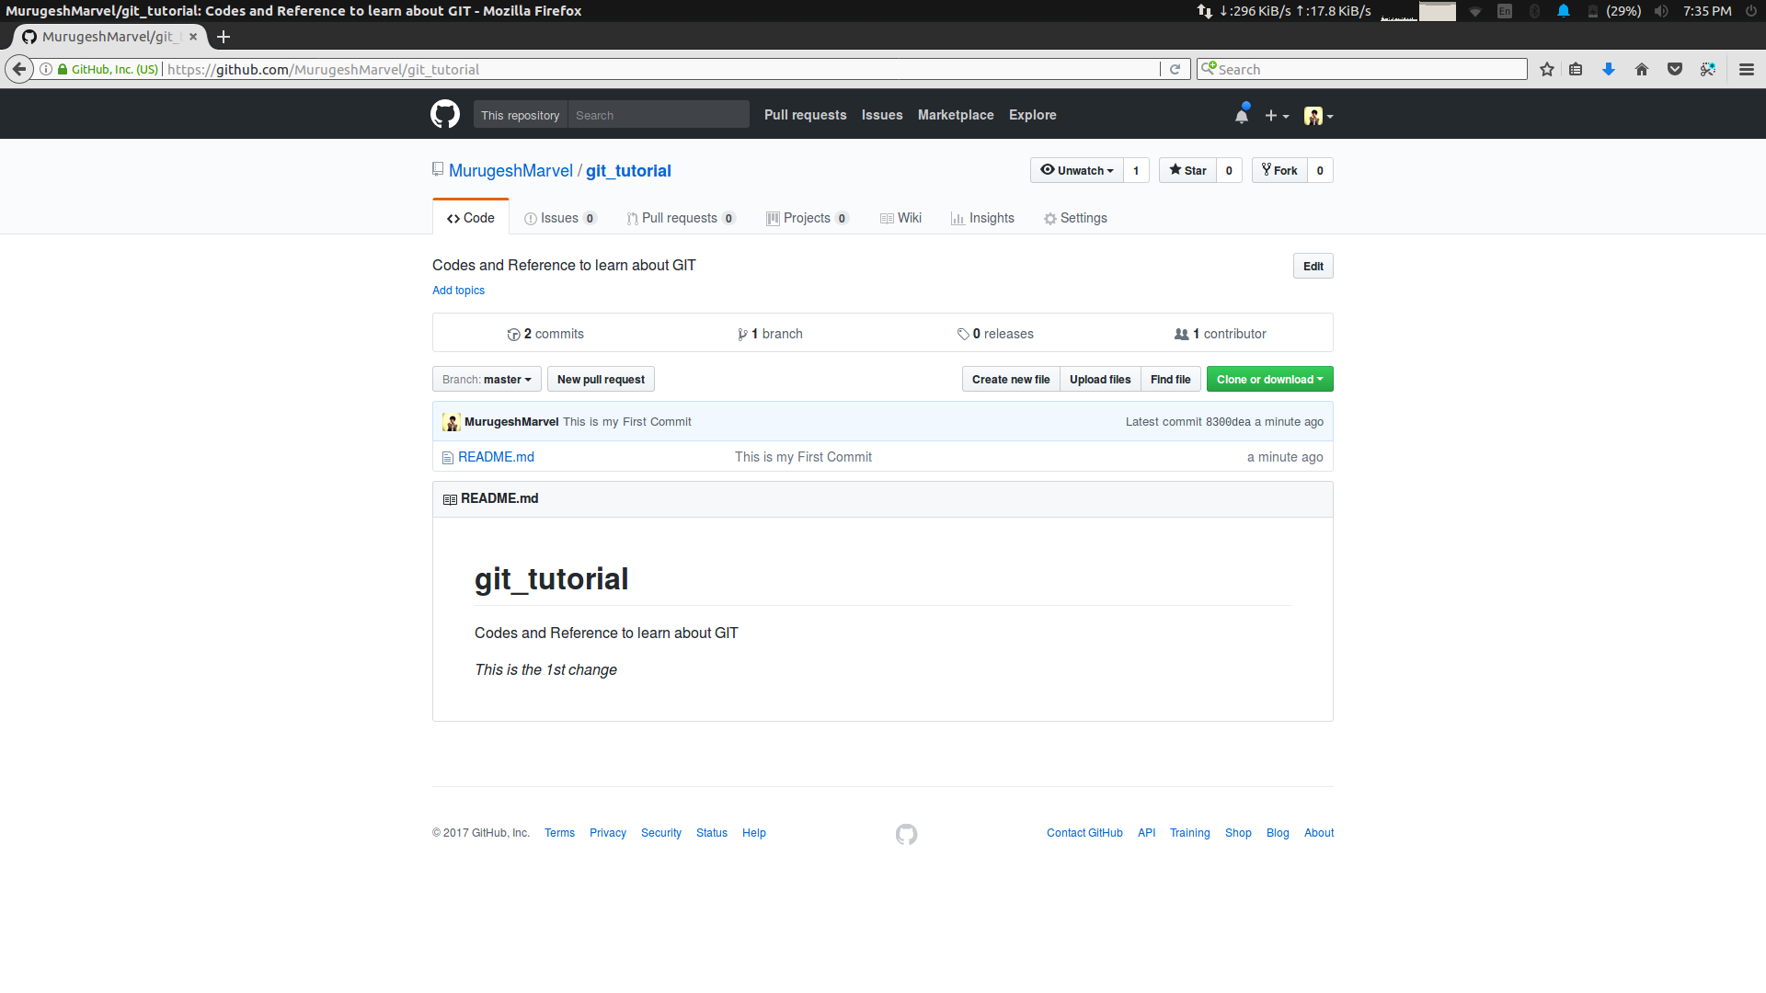The width and height of the screenshot is (1766, 993).
Task: Click the watchers count of 1
Action: pyautogui.click(x=1136, y=170)
